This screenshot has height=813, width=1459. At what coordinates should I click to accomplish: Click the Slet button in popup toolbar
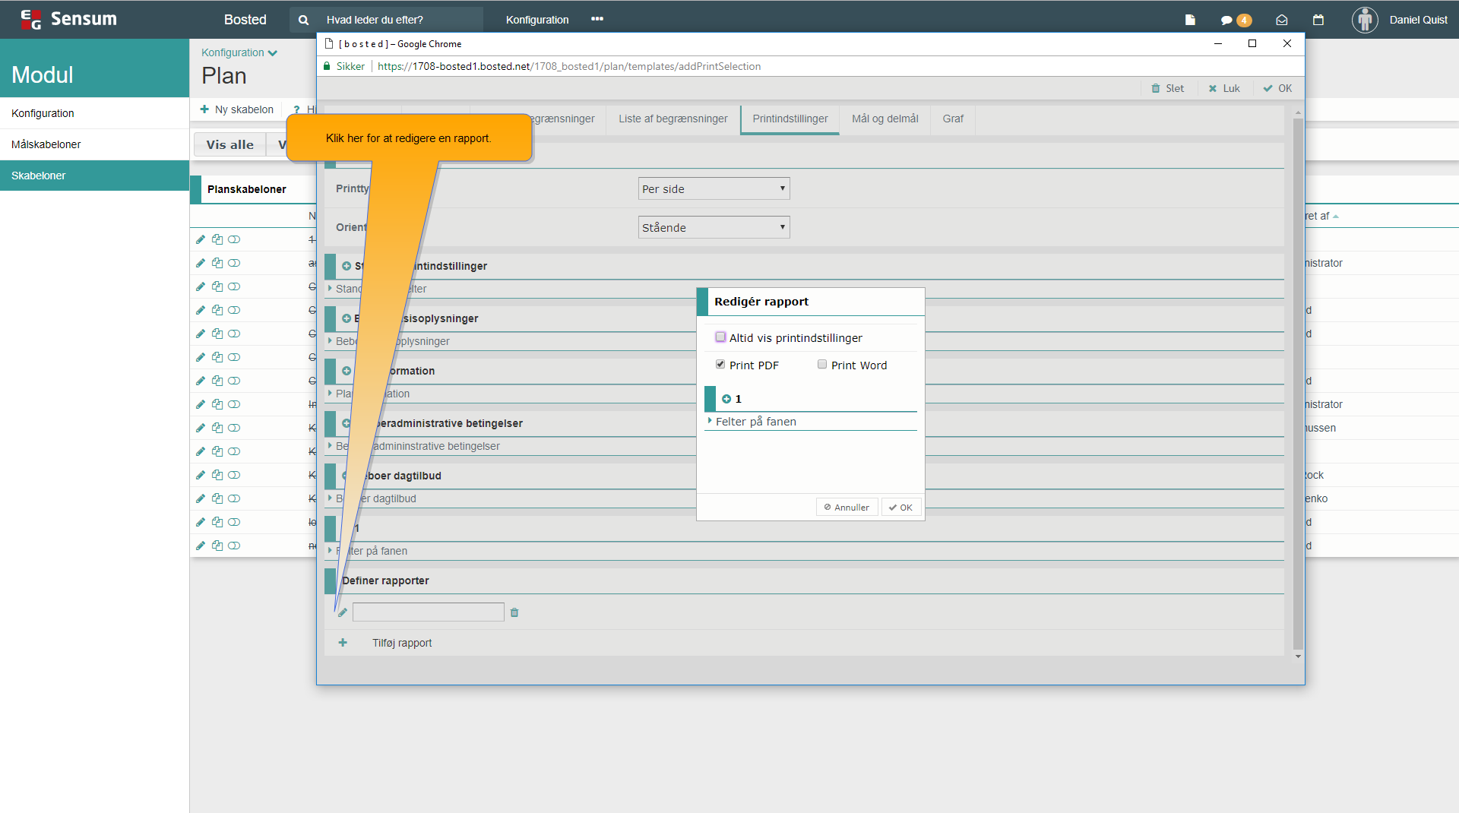pos(1168,89)
